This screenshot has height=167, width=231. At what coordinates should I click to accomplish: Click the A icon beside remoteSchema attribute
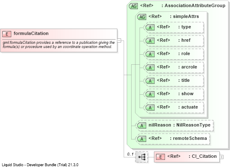[142, 139]
